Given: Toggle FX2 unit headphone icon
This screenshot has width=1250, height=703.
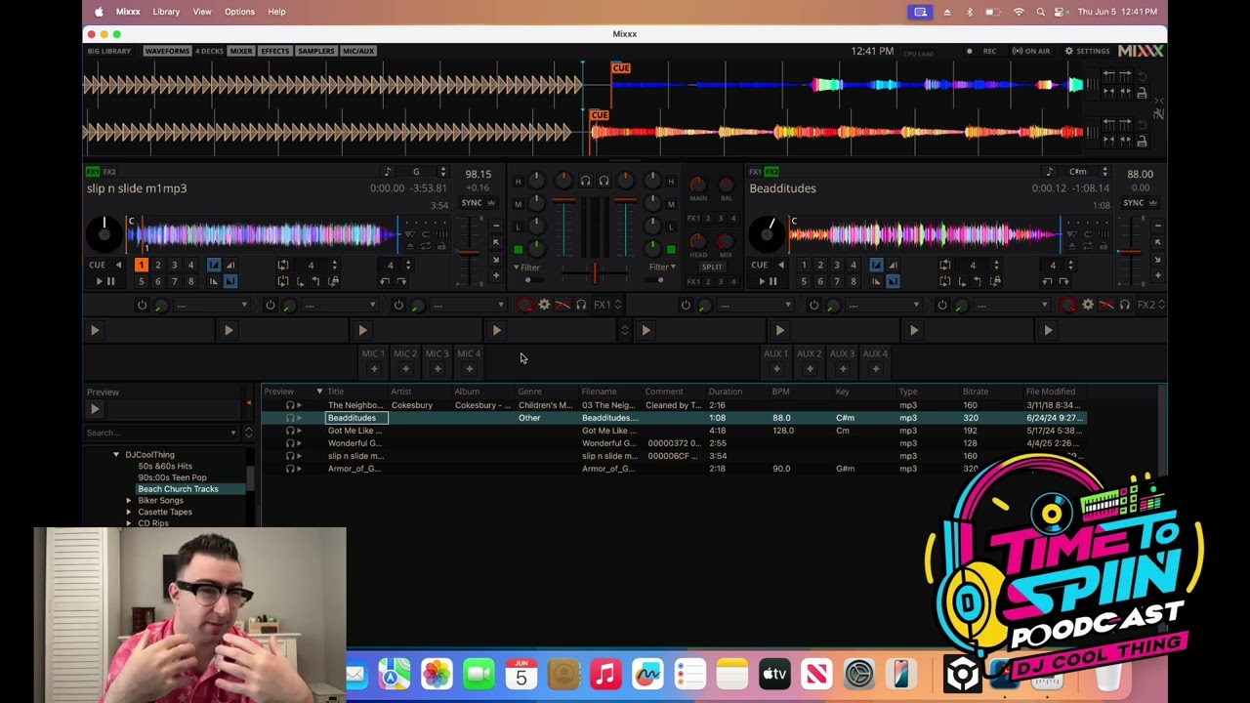Looking at the screenshot, I should (1125, 305).
